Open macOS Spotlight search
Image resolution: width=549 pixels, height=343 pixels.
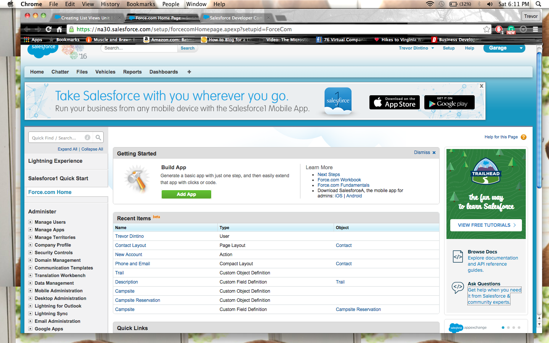538,4
